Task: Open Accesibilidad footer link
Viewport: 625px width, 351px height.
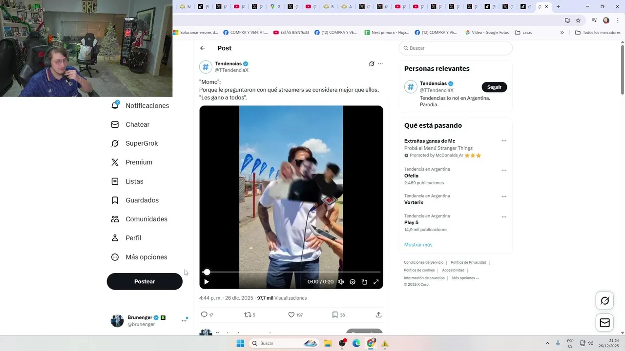Action: (453, 270)
